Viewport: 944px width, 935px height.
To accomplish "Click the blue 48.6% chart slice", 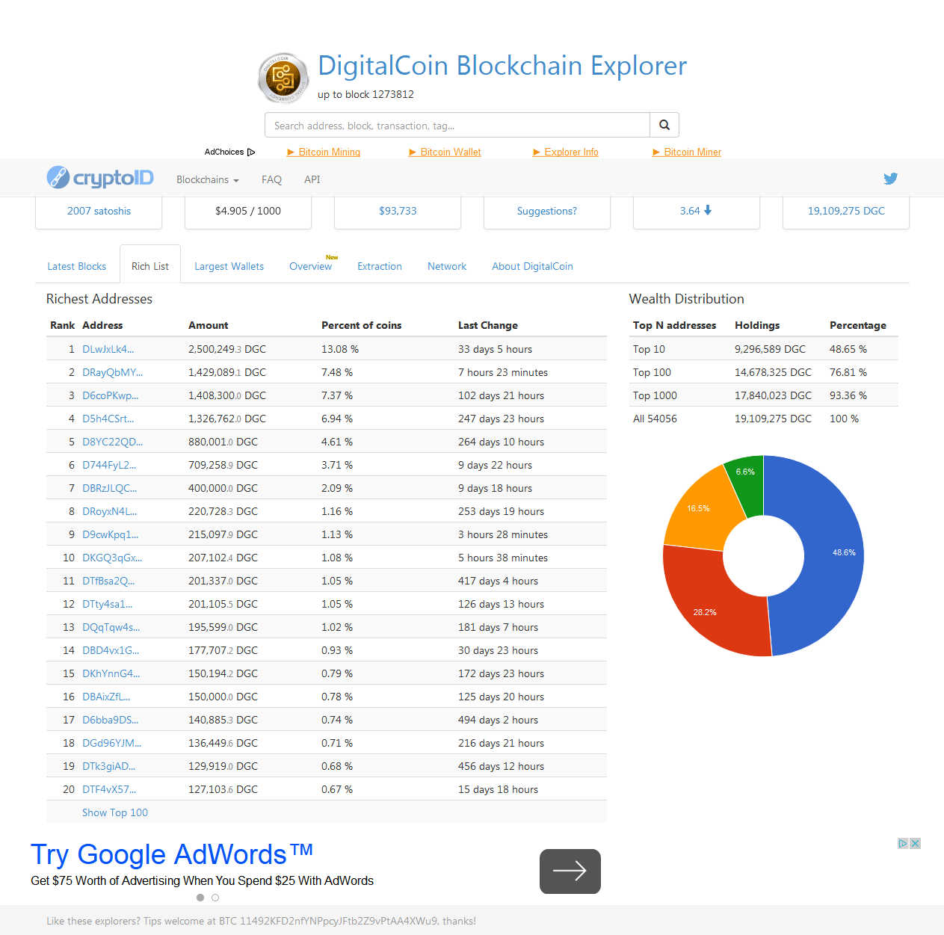I will pyautogui.click(x=833, y=553).
